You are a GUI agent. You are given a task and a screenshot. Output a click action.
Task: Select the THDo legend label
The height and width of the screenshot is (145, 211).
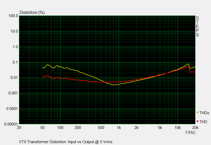click(204, 113)
